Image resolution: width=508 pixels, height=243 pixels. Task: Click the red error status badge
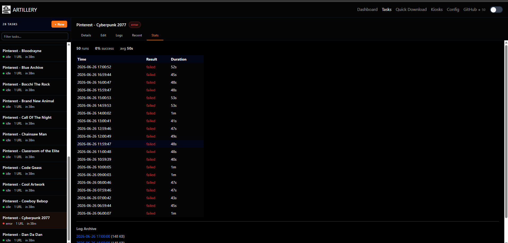coord(134,25)
